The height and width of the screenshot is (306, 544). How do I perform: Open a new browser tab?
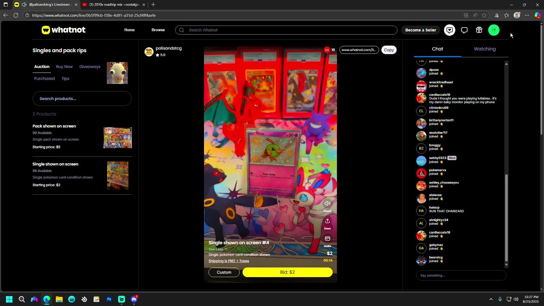point(153,5)
